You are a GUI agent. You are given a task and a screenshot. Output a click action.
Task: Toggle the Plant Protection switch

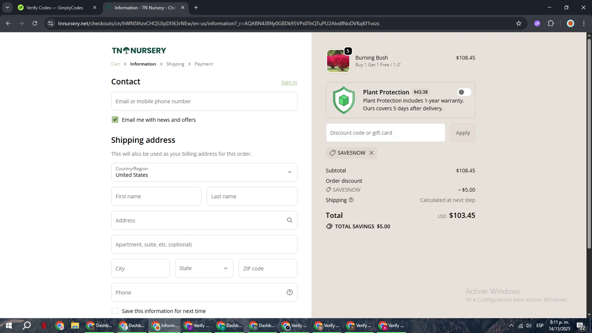pos(464,92)
